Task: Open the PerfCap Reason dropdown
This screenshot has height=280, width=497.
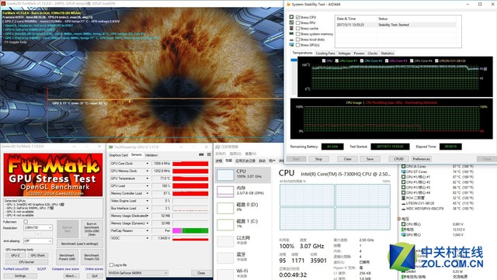Action: click(x=147, y=230)
